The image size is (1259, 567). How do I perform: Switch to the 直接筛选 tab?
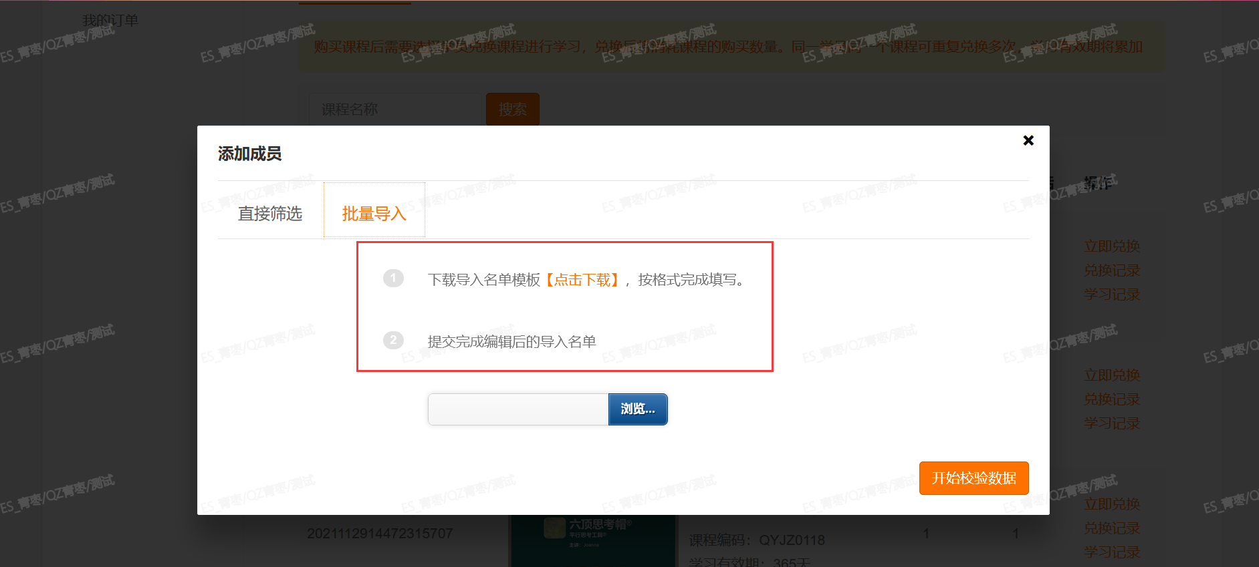(270, 214)
